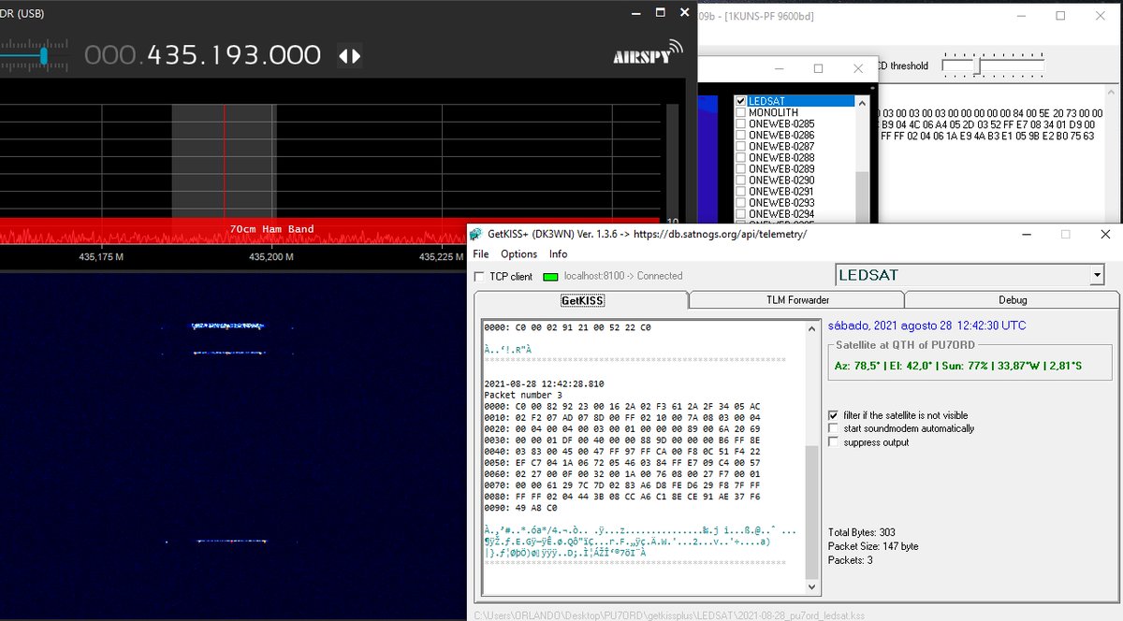Click the 'localhost:8100 -> Connected' status text
Screen dimensions: 1123x621
623,277
